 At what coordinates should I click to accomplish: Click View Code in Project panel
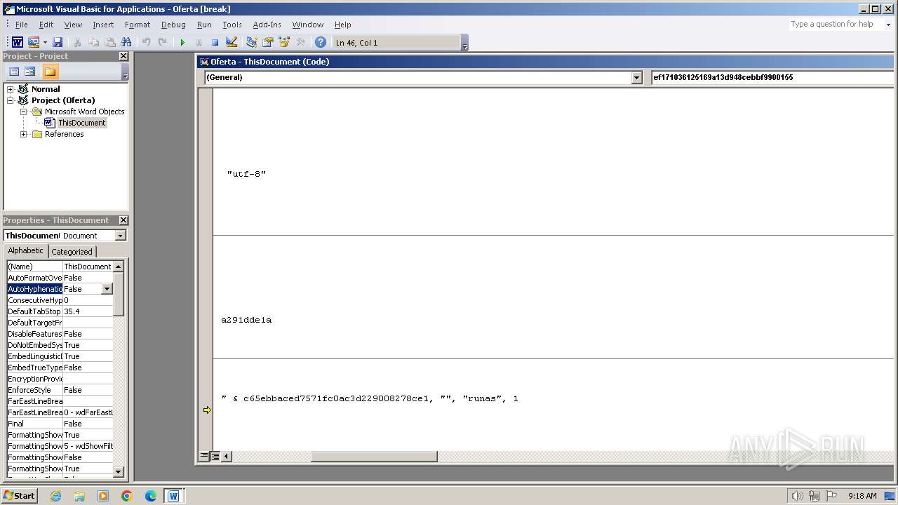(13, 72)
